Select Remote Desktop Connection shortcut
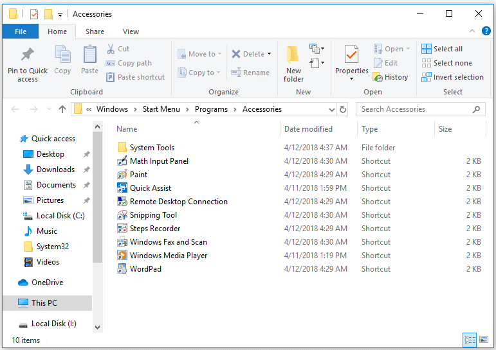This screenshot has width=496, height=350. click(x=172, y=202)
